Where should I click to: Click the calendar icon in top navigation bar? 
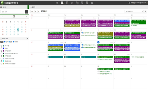coord(62,3)
